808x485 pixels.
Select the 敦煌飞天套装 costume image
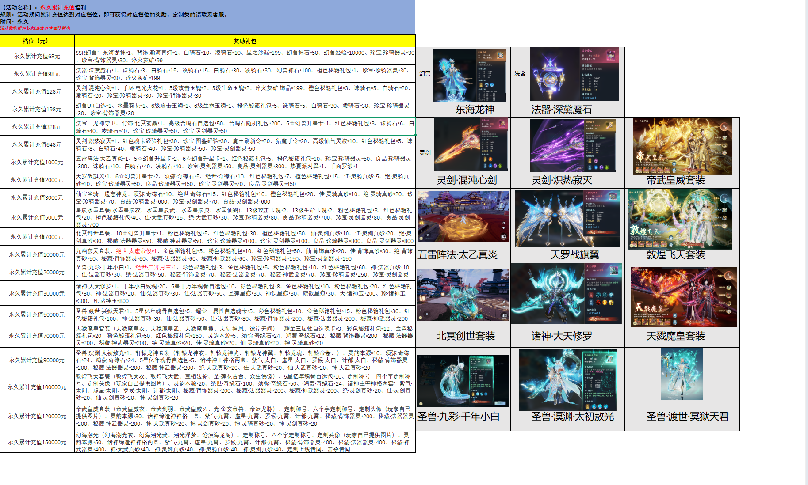[x=679, y=220]
